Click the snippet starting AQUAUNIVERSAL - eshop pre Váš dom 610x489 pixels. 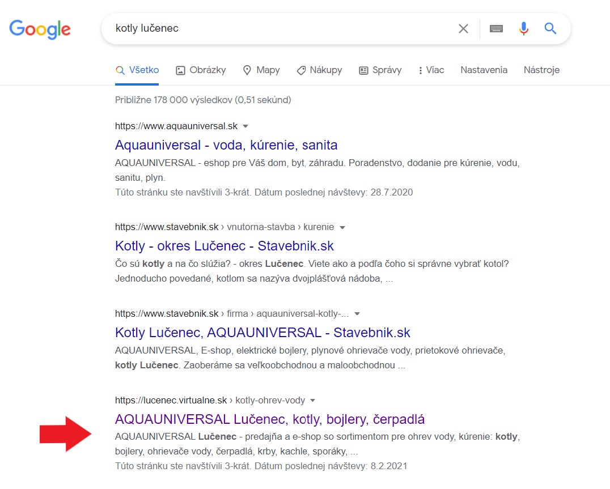[317, 170]
